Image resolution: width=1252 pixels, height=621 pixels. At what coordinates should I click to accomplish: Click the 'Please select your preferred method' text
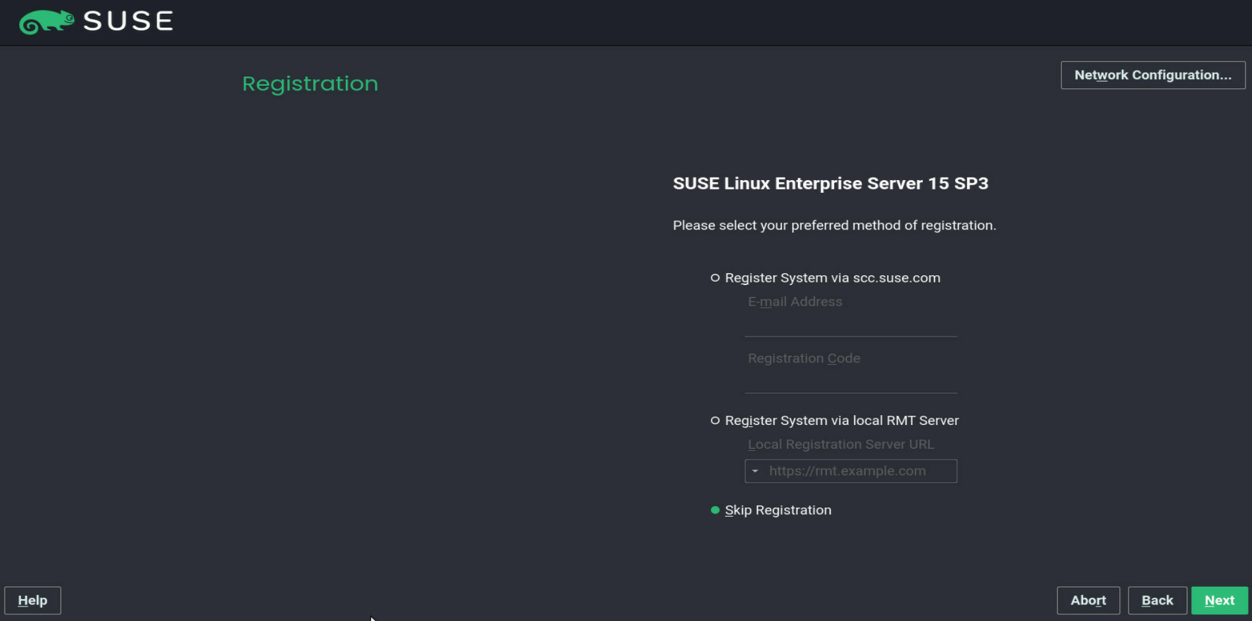pos(834,226)
